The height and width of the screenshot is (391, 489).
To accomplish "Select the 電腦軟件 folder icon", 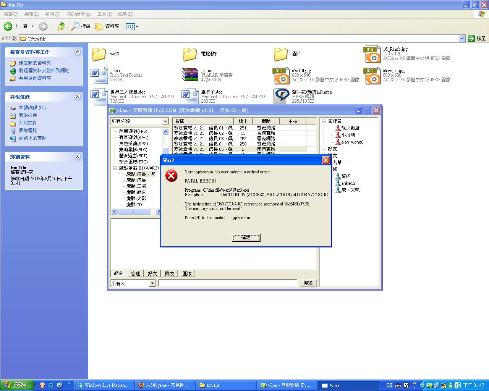I will click(x=190, y=54).
